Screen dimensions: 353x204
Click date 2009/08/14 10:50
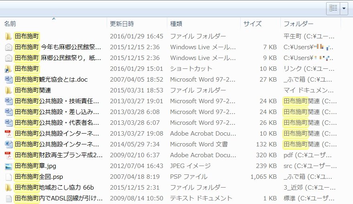(136, 198)
